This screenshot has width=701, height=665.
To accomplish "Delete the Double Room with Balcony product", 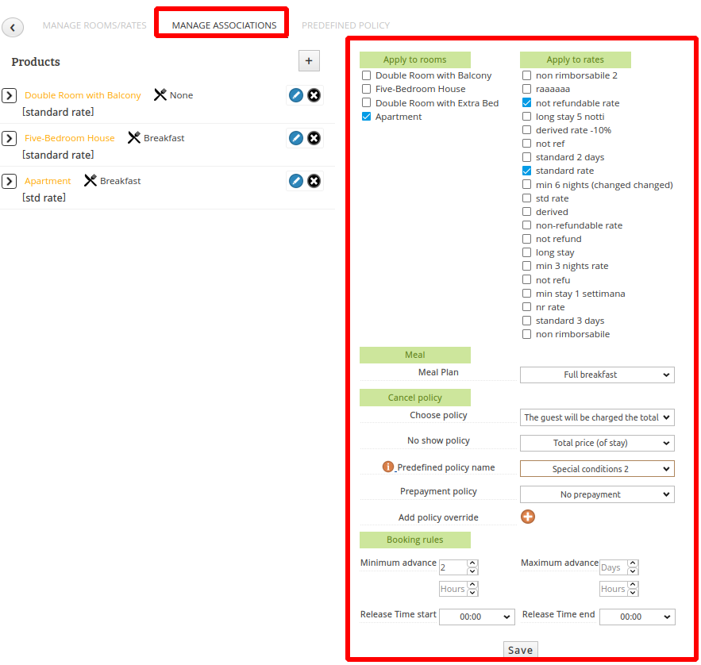I will tap(314, 95).
